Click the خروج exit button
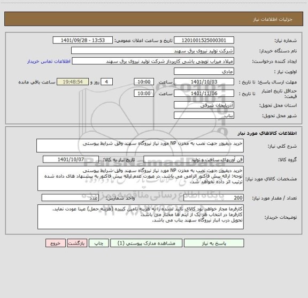The image size is (308, 298). (56, 243)
